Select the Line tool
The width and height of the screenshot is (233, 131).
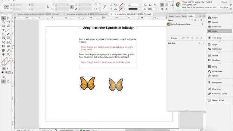[x=8, y=30]
